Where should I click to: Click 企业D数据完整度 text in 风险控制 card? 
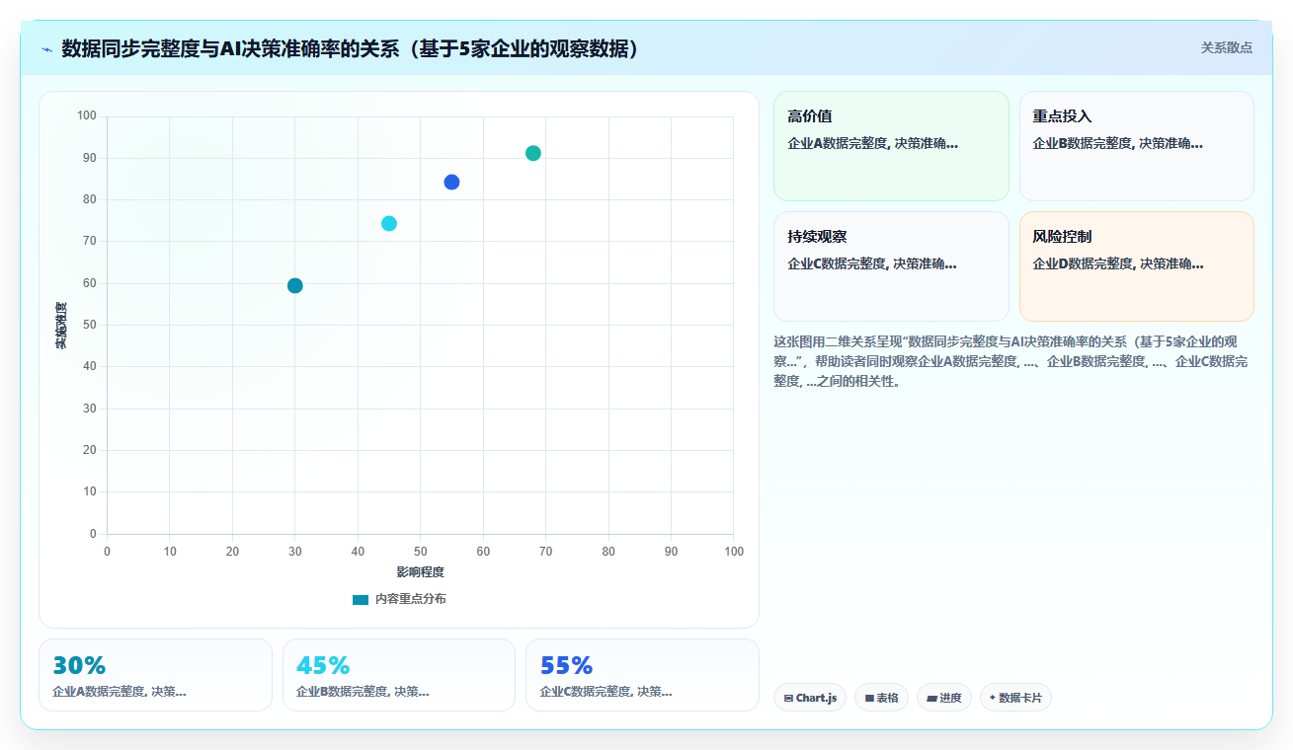(1117, 263)
